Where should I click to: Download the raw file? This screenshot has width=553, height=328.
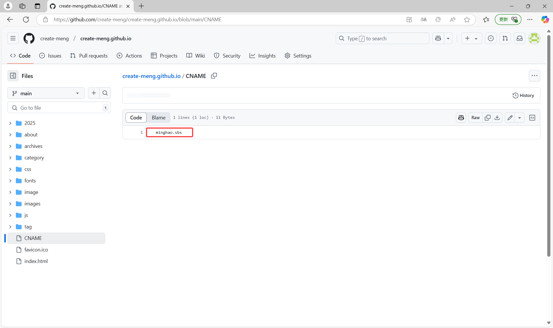tap(497, 117)
